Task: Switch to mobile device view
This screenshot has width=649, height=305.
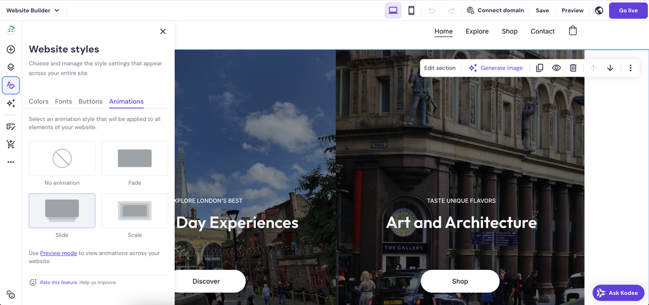Action: click(x=411, y=10)
